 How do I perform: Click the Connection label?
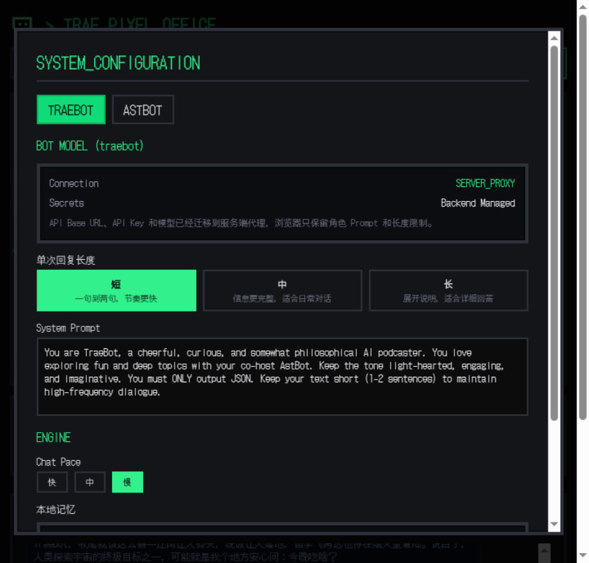coord(74,183)
